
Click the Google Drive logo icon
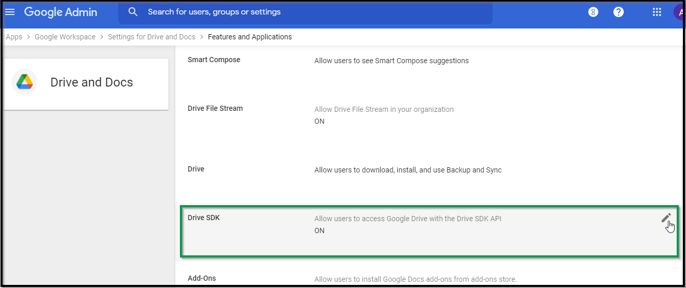click(24, 82)
